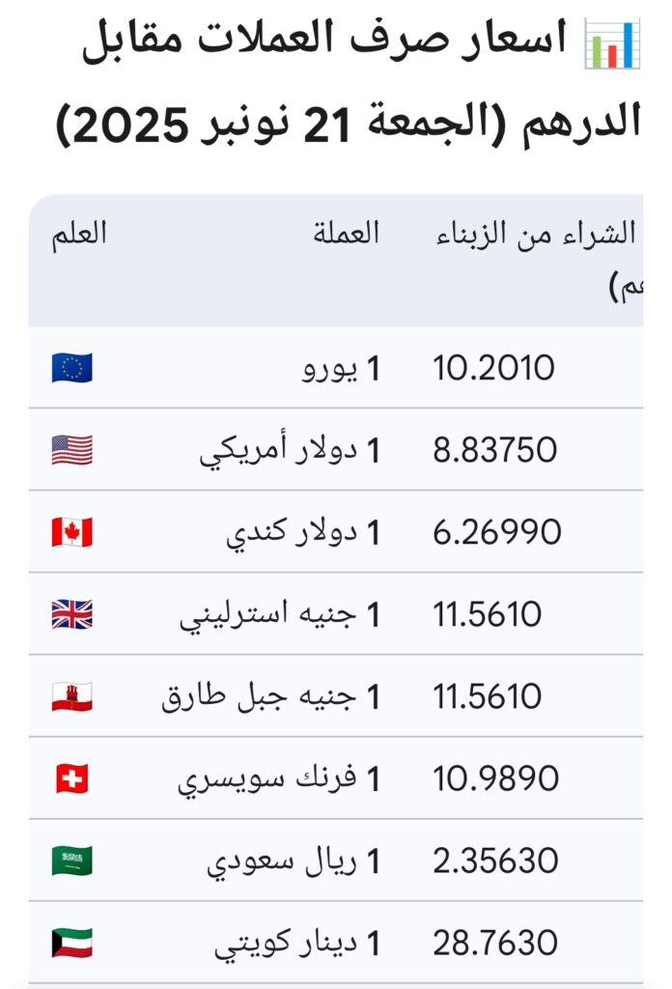
Task: Click the 1 ريال سعودي currency label
Action: point(294,862)
